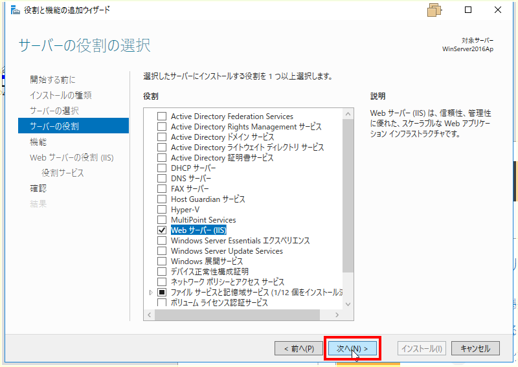
Task: Go to the 確認 step
Action: 38,188
